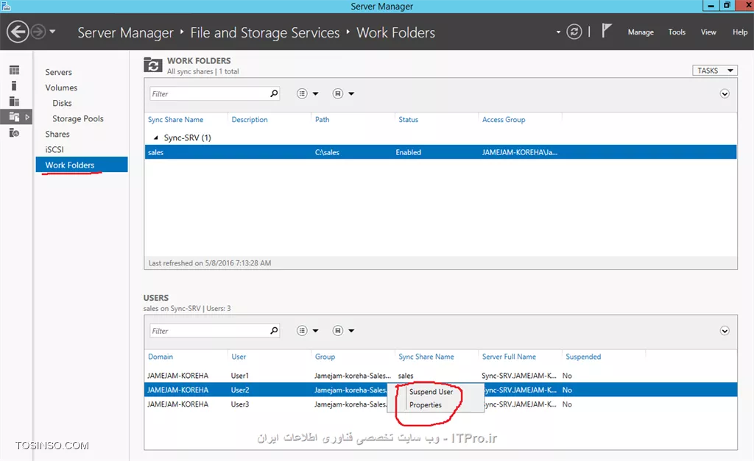Open list options icon in Work Folders toolbar
This screenshot has height=461, width=754.
[x=302, y=93]
